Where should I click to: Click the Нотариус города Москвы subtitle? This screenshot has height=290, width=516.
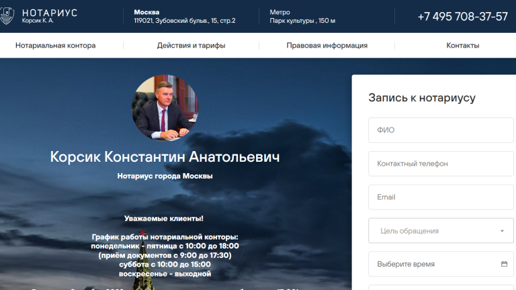[x=165, y=176]
